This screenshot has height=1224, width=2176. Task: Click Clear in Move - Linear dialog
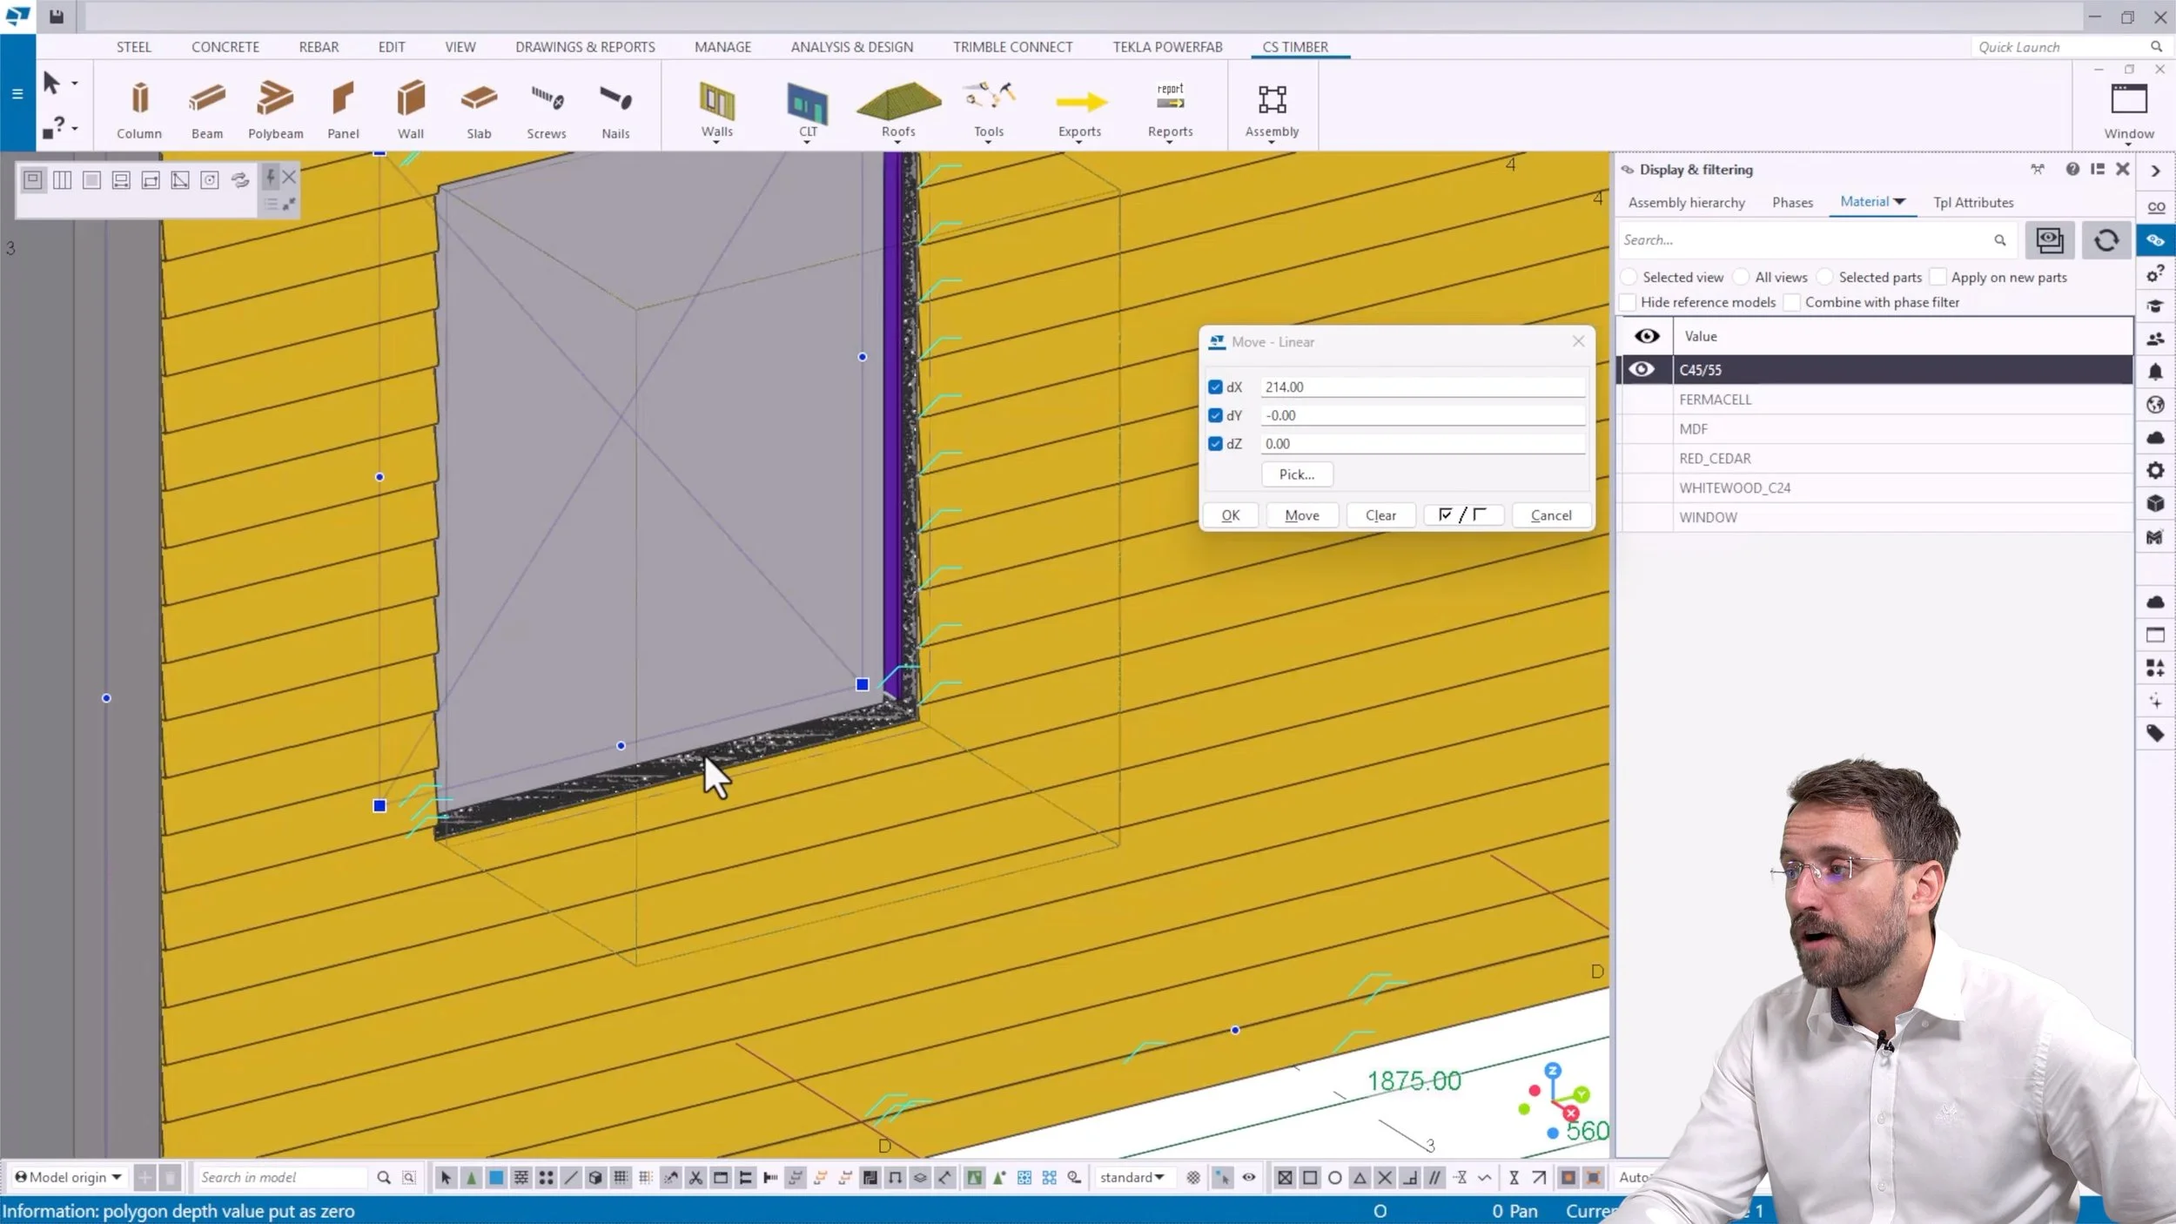(x=1380, y=515)
